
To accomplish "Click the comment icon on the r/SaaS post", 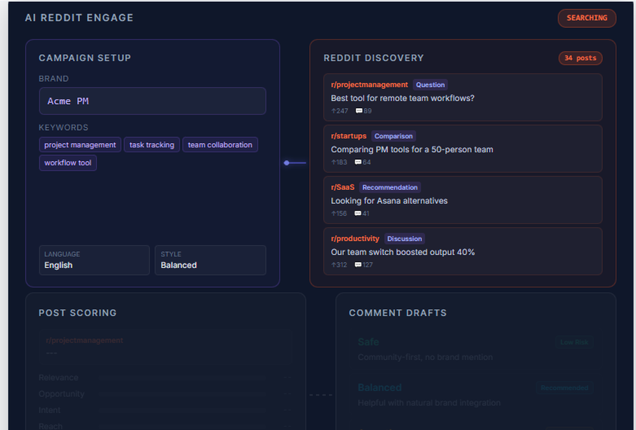I will tap(357, 214).
